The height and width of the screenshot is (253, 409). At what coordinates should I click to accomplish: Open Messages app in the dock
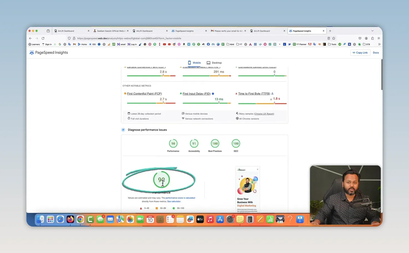coord(100,219)
